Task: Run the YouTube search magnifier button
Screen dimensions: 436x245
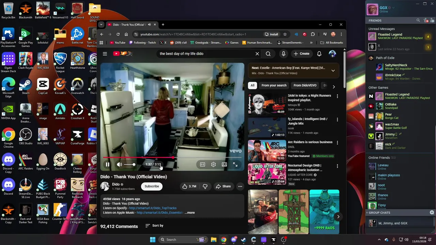Action: coord(268,54)
